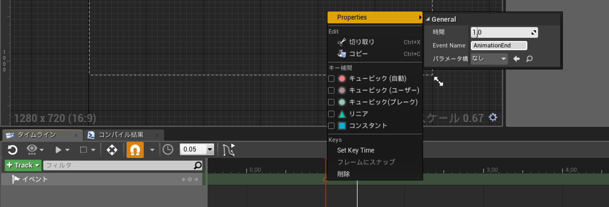Screen dimensions: 609x207
Task: Check キュービック (自動) interpolation
Action: pyautogui.click(x=331, y=79)
